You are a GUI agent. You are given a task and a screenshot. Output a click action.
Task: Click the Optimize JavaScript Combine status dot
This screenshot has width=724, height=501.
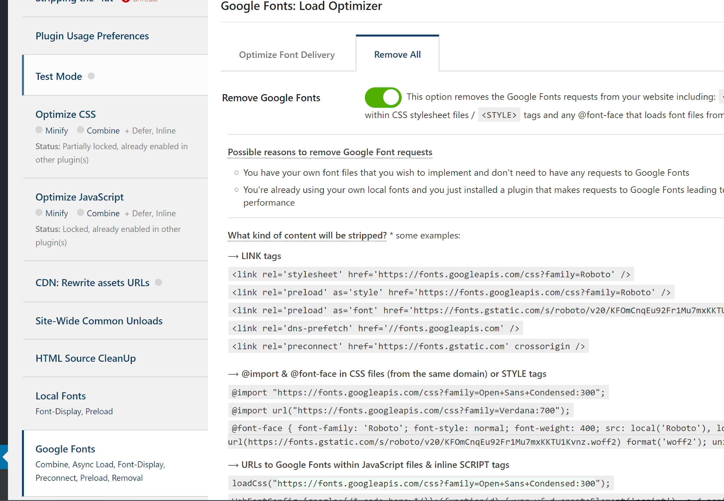point(80,213)
